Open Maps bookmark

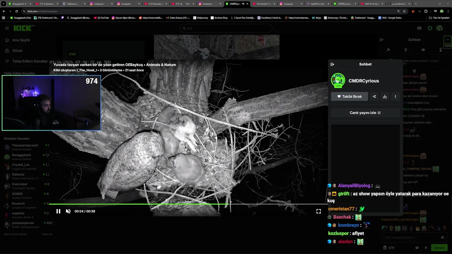click(x=316, y=18)
